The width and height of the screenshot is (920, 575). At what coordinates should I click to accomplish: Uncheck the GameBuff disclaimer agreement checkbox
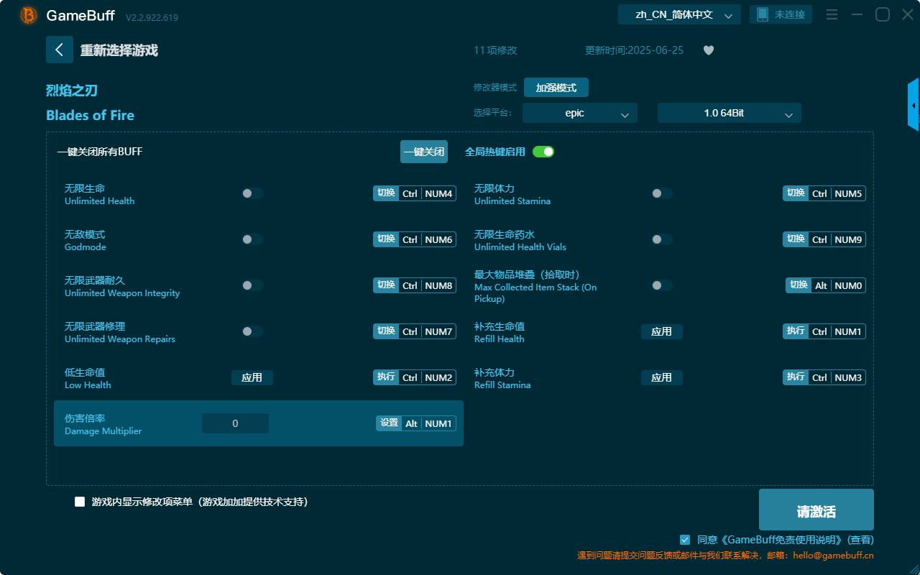[684, 539]
